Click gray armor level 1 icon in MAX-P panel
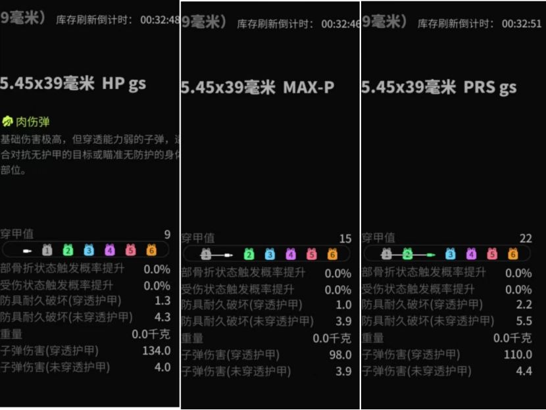Viewport: 546px width, 410px height. [206, 254]
